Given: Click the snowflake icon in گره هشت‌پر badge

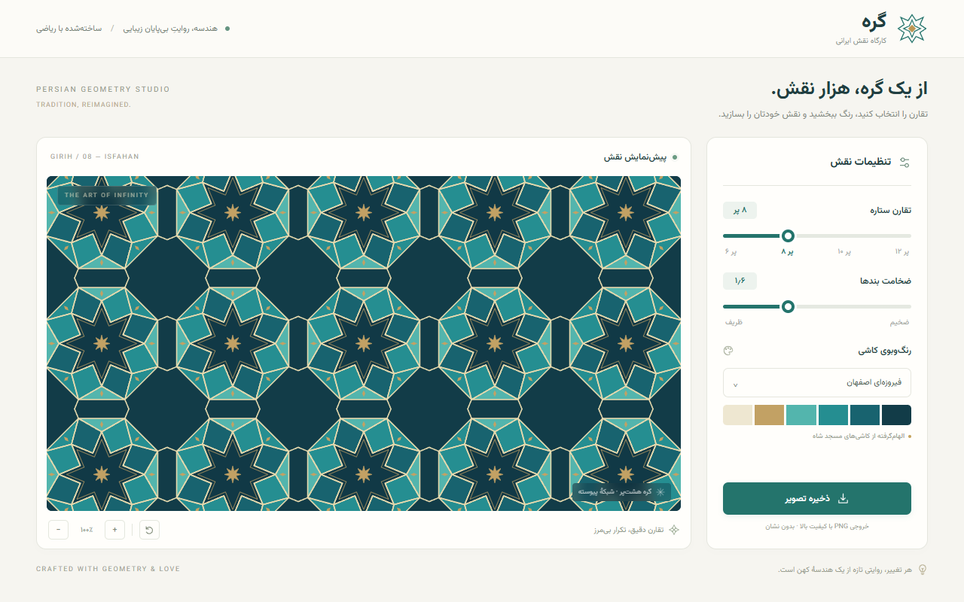Looking at the screenshot, I should [660, 492].
